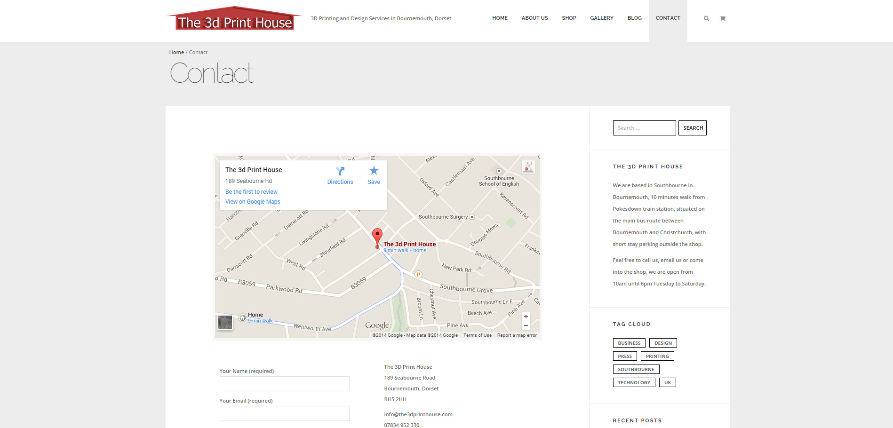The width and height of the screenshot is (893, 428).
Task: Click The 3d Print House logo
Action: coord(234,20)
